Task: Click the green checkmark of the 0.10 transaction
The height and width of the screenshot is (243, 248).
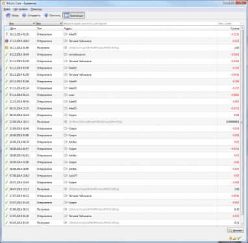Action: coord(6,209)
